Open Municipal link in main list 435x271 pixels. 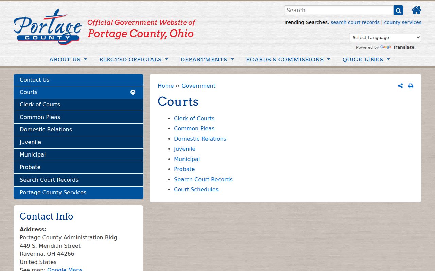(187, 159)
